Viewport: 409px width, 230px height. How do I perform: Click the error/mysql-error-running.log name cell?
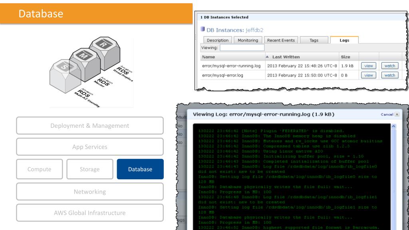pyautogui.click(x=231, y=66)
